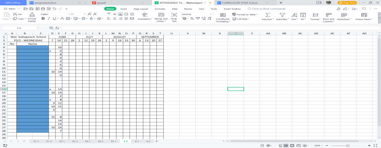This screenshot has height=148, width=381.
Task: Switch to the Page Layout tab
Action: [x=141, y=9]
